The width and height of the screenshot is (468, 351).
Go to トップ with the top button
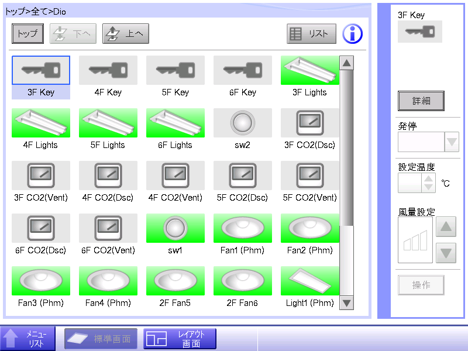point(27,34)
